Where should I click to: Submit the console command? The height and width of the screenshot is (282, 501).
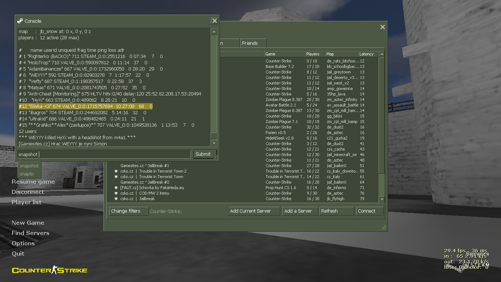coord(205,154)
